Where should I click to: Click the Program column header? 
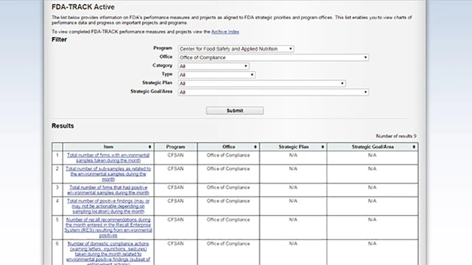[175, 147]
